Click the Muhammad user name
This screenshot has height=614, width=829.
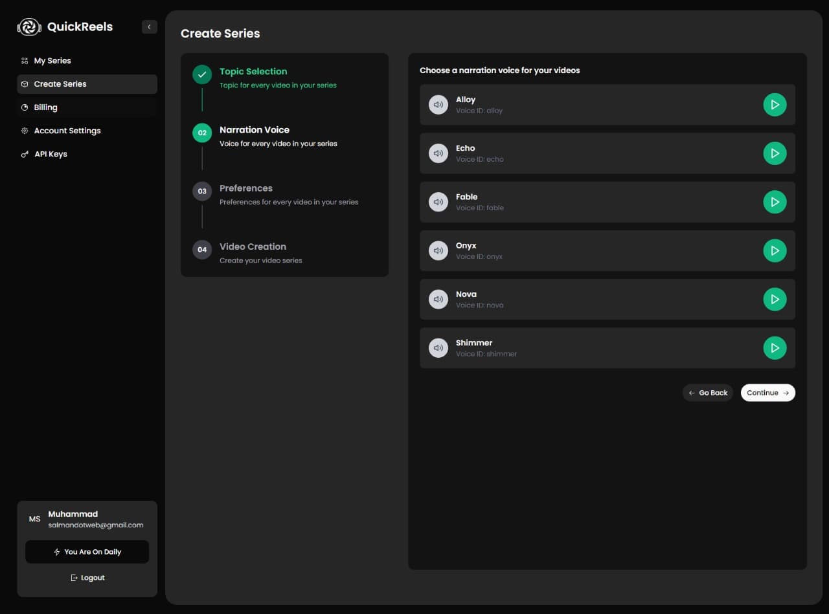pos(73,514)
